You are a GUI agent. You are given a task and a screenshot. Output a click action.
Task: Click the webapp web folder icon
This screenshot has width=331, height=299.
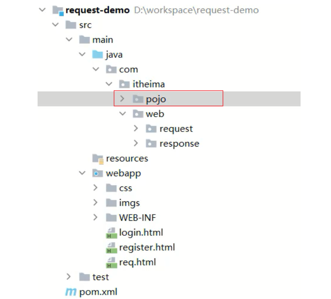coord(97,173)
